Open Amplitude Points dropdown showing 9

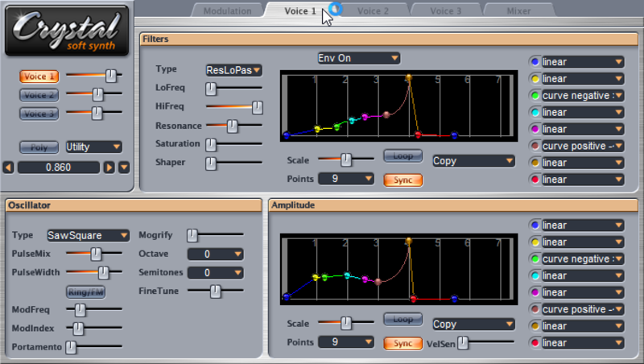pyautogui.click(x=346, y=342)
